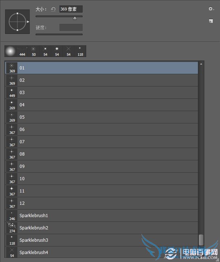Select brush preset 01
Image resolution: width=220 pixels, height=262 pixels.
[102, 68]
